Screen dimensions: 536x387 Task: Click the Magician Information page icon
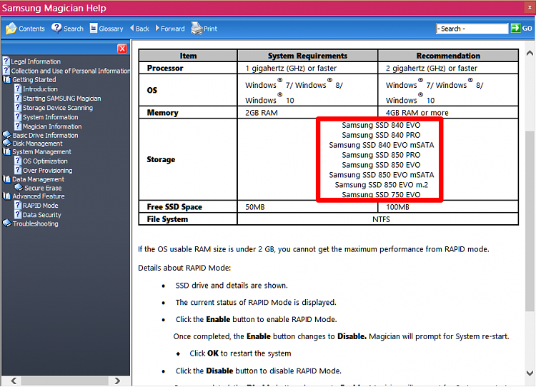18,126
